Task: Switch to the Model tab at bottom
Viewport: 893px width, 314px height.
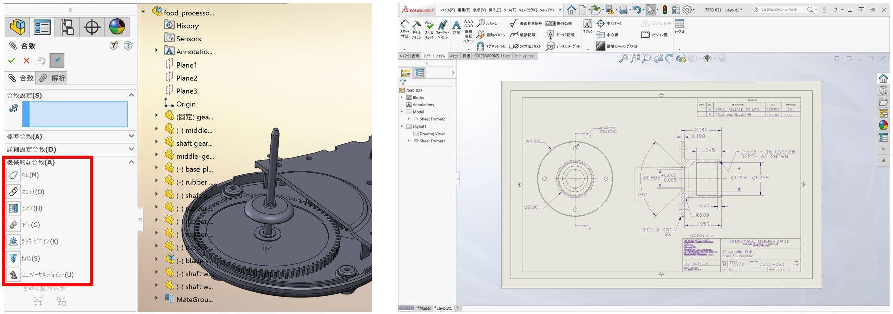Action: 423,308
